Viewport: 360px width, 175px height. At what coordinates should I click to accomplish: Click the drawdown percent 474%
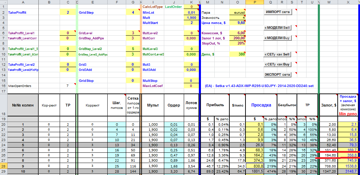pyautogui.click(x=271, y=171)
